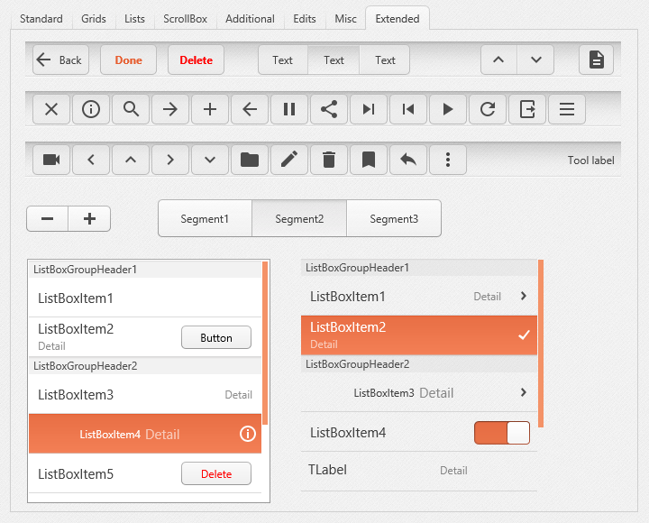
Task: Click checkmark on selected ListBoxItem2 row
Action: click(x=524, y=335)
